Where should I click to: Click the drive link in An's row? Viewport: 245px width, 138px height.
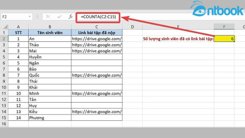click(97, 39)
